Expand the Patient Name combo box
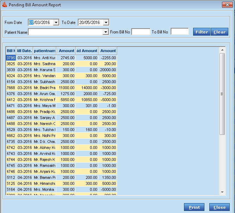Image resolution: width=235 pixels, height=213 pixels. (106, 32)
